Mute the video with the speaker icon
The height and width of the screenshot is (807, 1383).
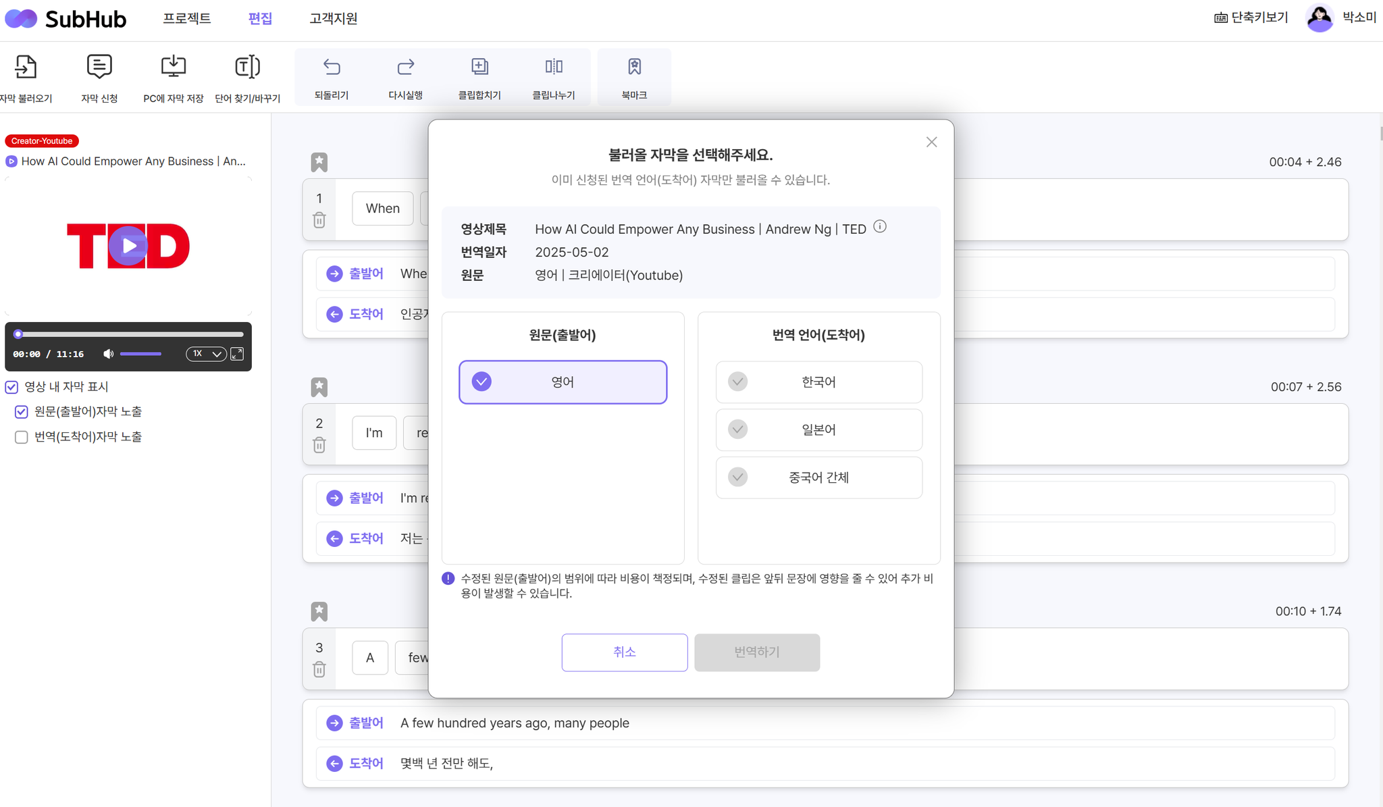click(x=108, y=354)
